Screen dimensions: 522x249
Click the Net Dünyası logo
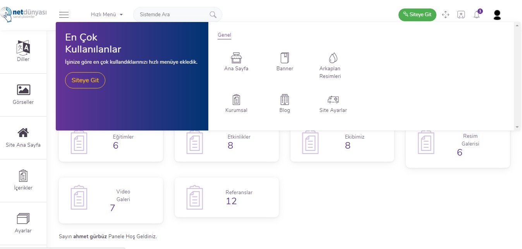click(23, 14)
